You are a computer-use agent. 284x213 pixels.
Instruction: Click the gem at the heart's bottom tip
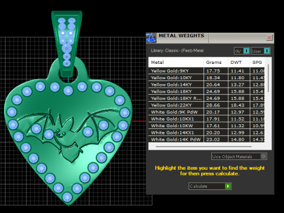click(67, 197)
